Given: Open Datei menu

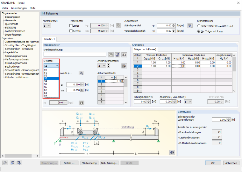Looking at the screenshot, I should point(5,8).
